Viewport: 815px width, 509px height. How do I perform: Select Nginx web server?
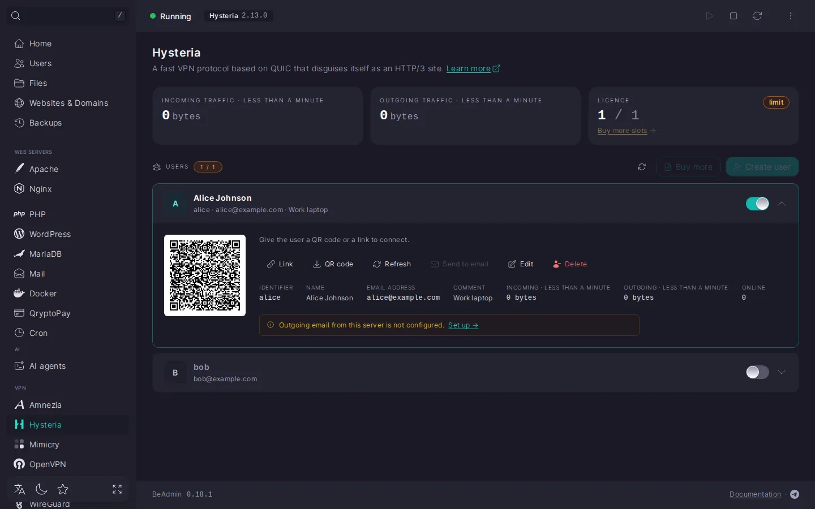tap(68, 189)
